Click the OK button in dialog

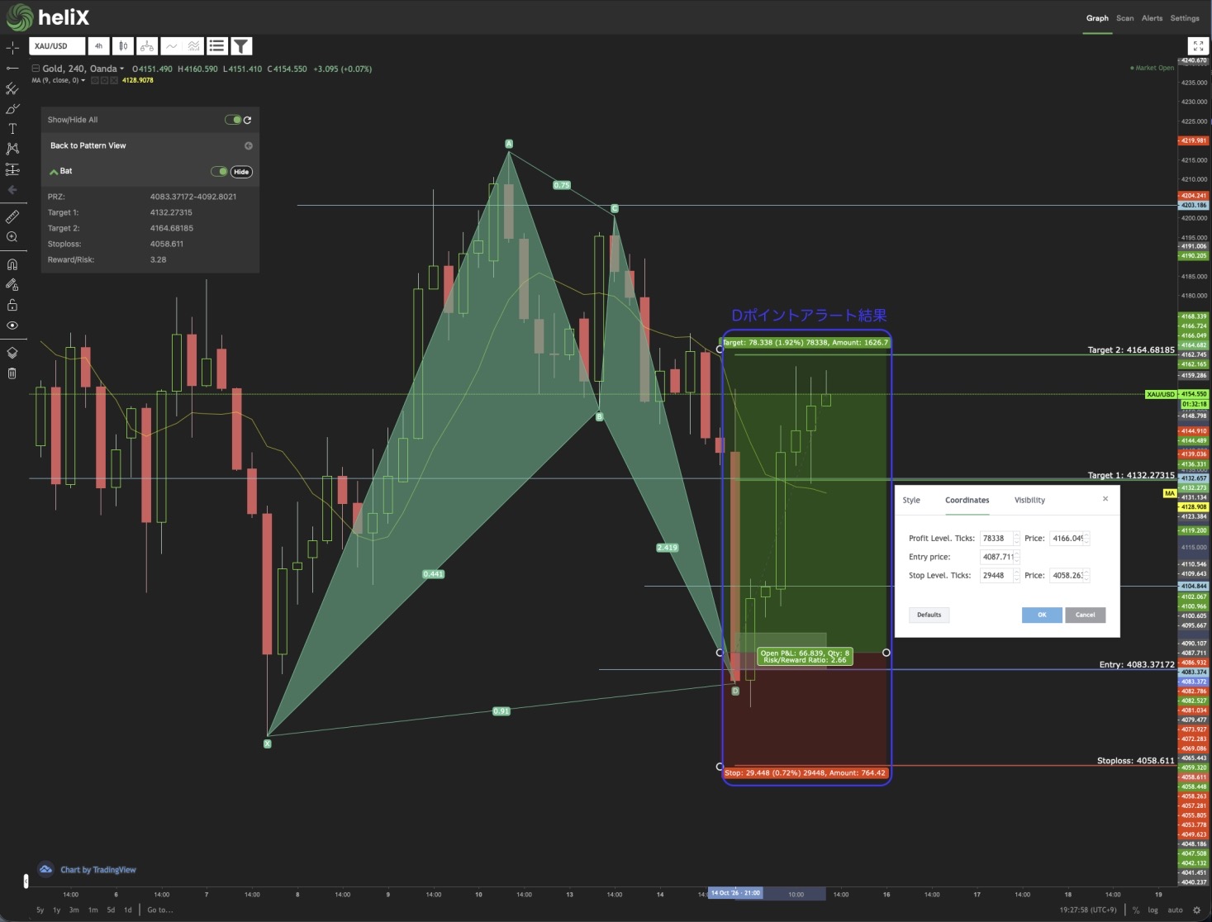[x=1042, y=615]
